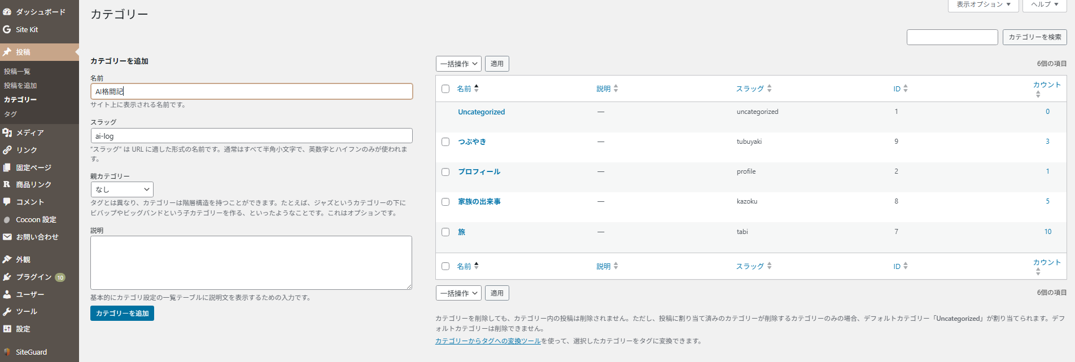The height and width of the screenshot is (362, 1075).
Task: Click the link chain icon for リンク
Action: click(x=7, y=150)
